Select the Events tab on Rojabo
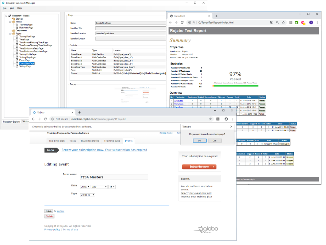This screenshot has height=245, width=326. 129,141
